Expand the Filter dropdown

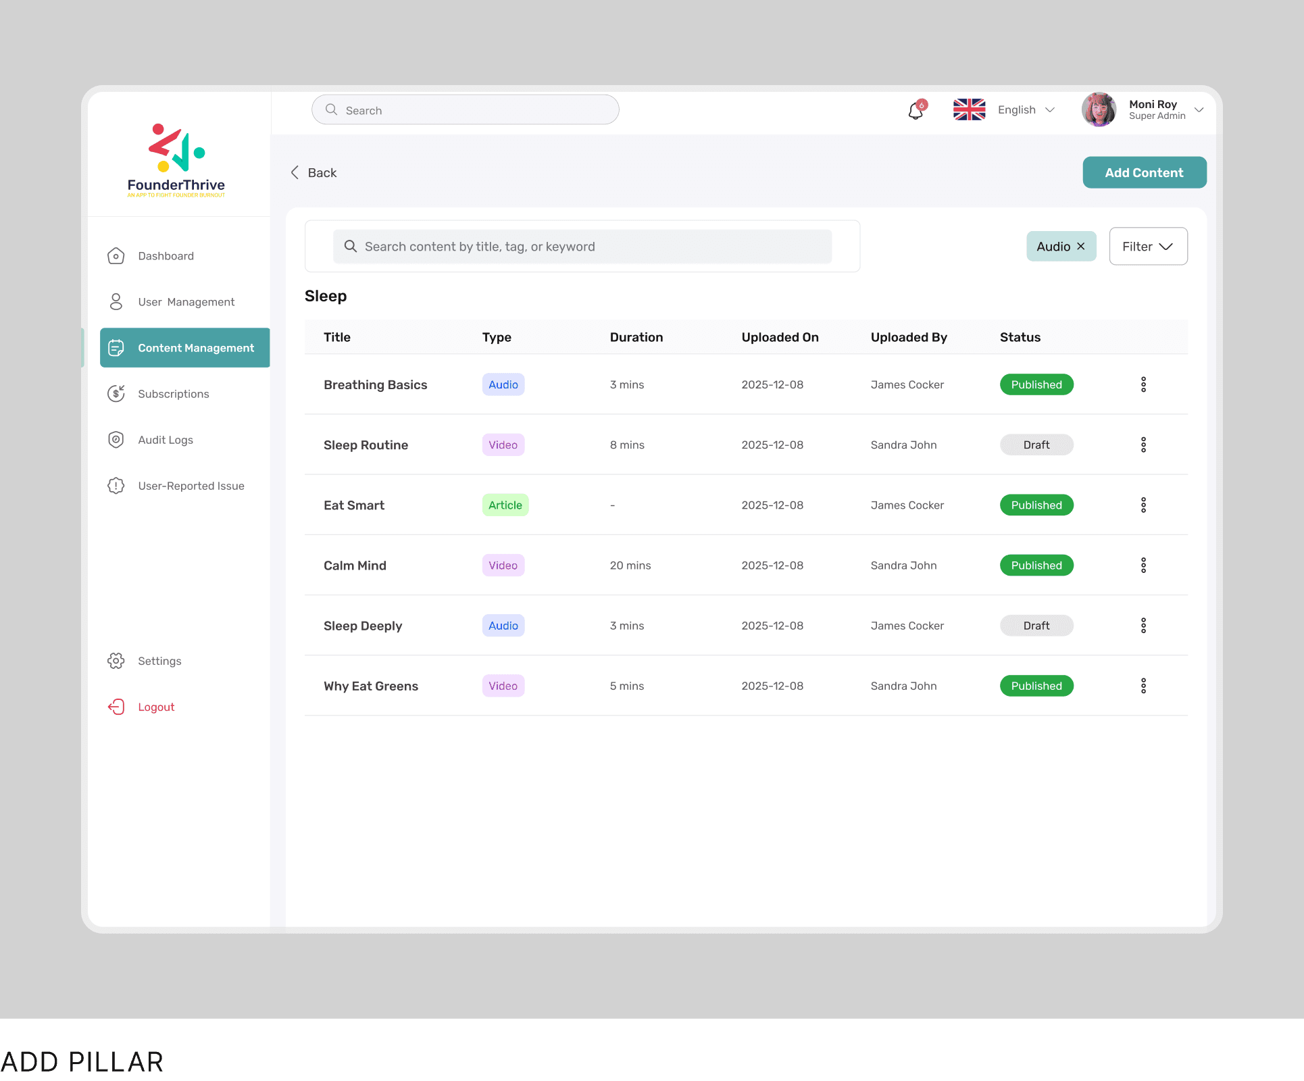[x=1148, y=247]
